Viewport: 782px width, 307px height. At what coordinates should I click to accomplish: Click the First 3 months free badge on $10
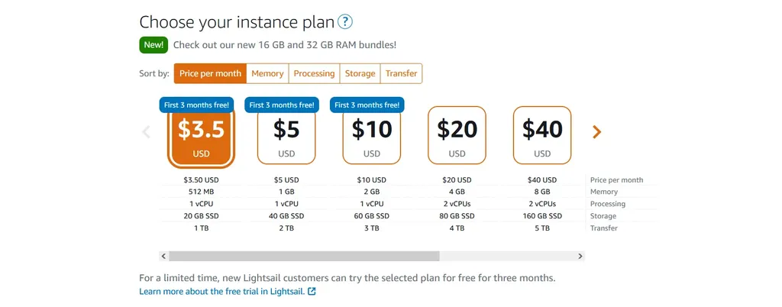(x=367, y=105)
